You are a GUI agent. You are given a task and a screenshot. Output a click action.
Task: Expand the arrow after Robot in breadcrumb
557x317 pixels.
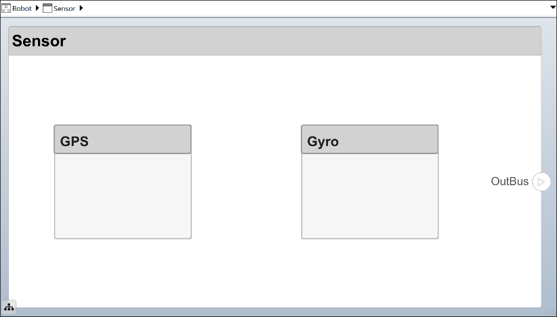pyautogui.click(x=37, y=8)
